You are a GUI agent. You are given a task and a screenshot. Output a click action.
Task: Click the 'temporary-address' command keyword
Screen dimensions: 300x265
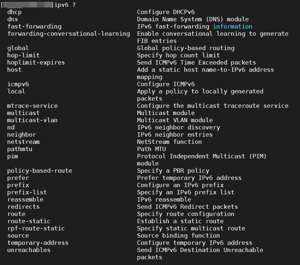pos(38,243)
